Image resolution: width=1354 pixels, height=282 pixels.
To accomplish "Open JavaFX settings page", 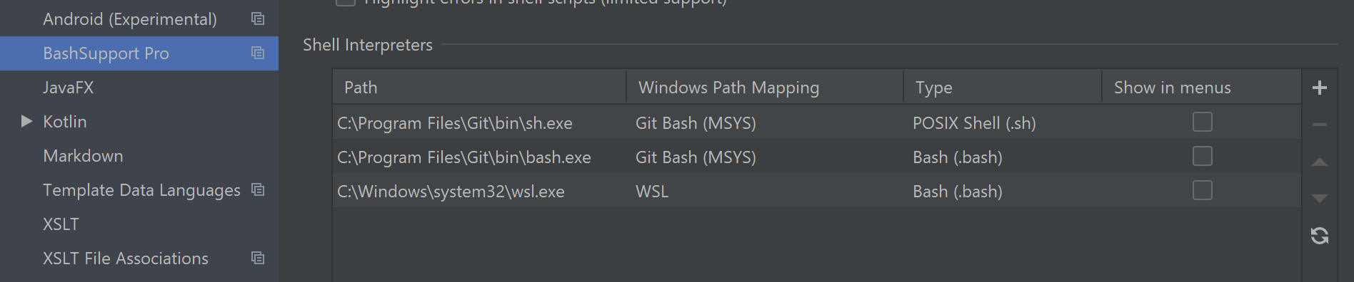I will click(x=68, y=88).
